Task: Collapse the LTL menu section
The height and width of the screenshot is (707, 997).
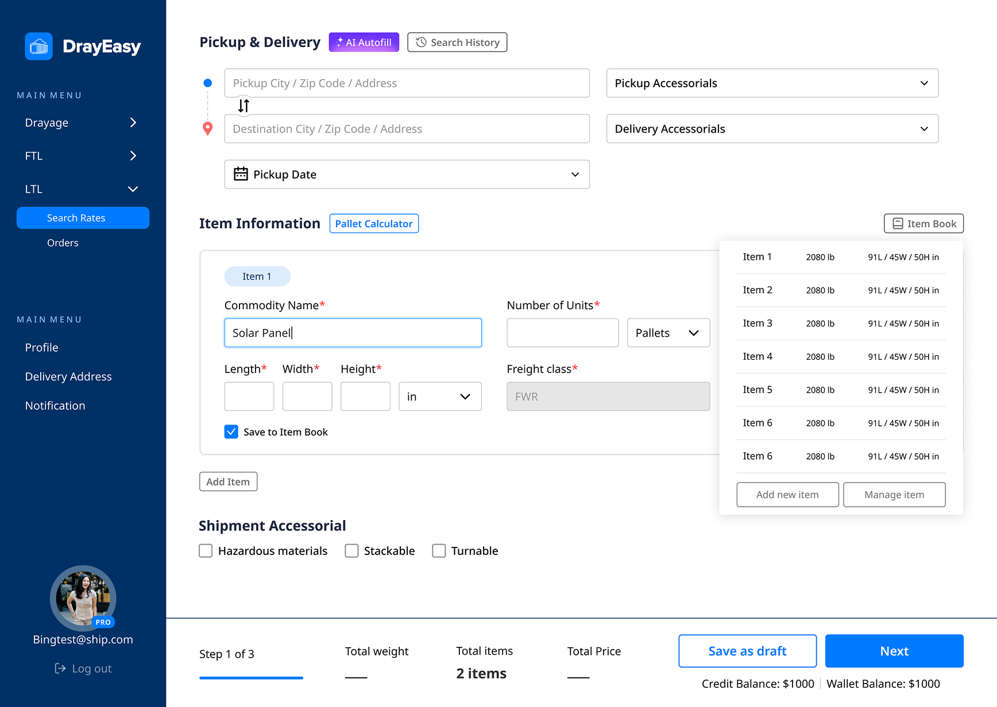Action: pos(133,189)
